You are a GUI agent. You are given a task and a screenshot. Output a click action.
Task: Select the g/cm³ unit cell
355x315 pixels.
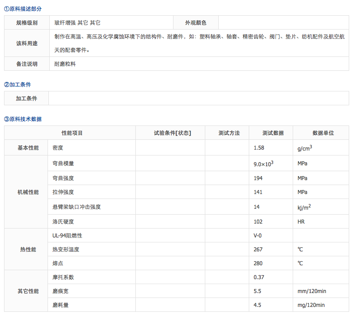click(x=305, y=147)
